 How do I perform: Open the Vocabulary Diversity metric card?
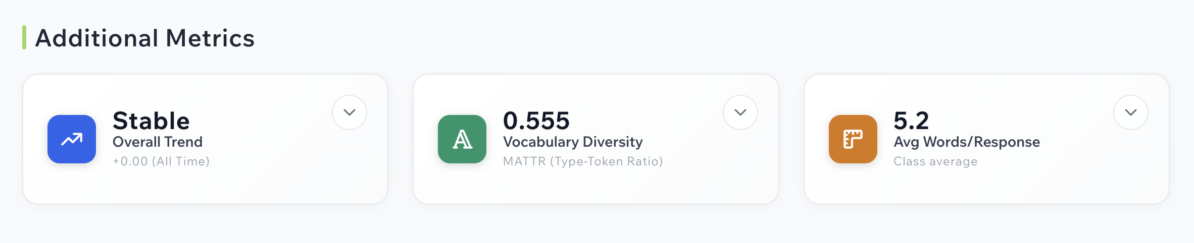[x=596, y=139]
